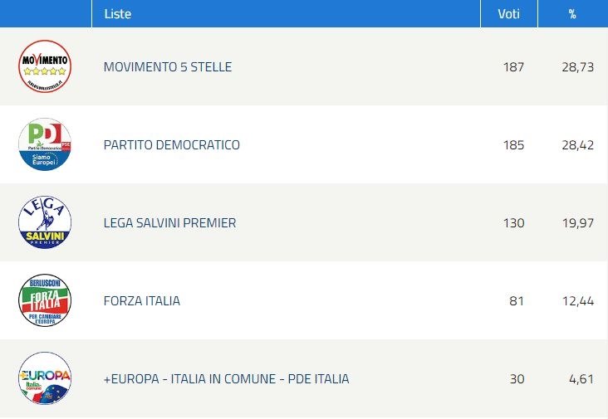Click the 185 votes value
Image resolution: width=608 pixels, height=419 pixels.
[x=513, y=145]
